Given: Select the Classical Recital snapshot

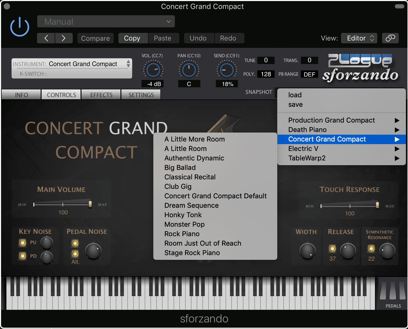Looking at the screenshot, I should click(x=215, y=177).
